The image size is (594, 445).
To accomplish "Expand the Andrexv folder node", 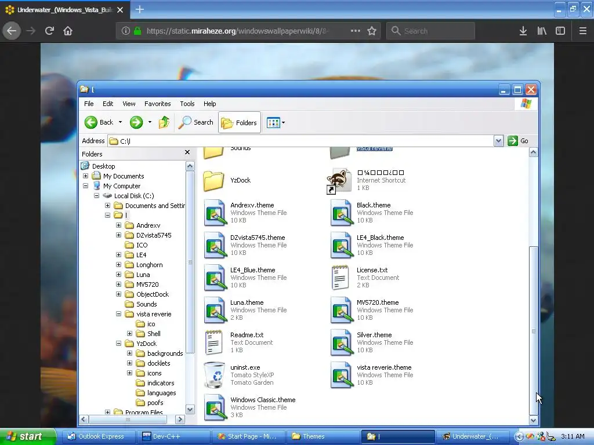I will (118, 225).
